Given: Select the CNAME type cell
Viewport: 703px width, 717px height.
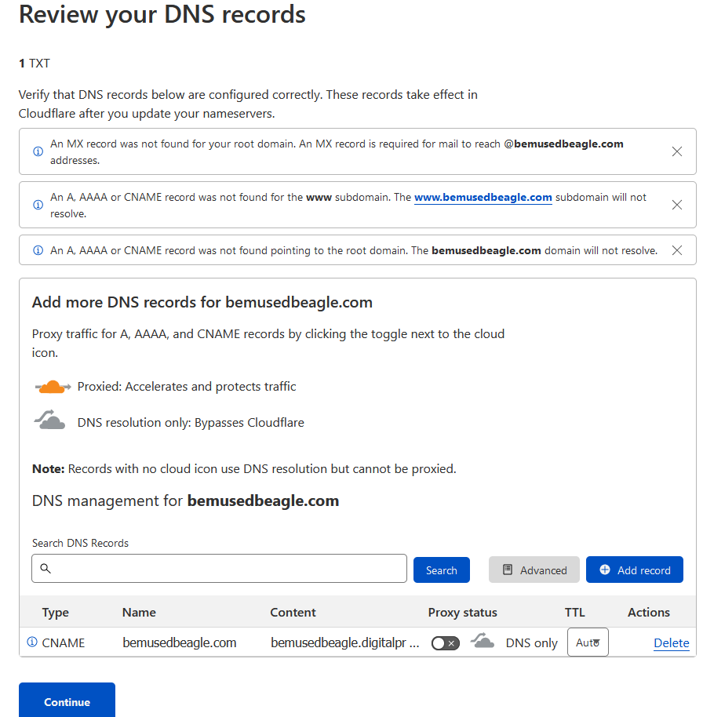Looking at the screenshot, I should click(64, 643).
